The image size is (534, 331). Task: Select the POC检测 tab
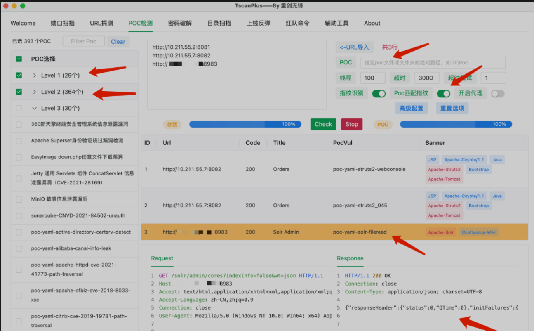pyautogui.click(x=141, y=23)
